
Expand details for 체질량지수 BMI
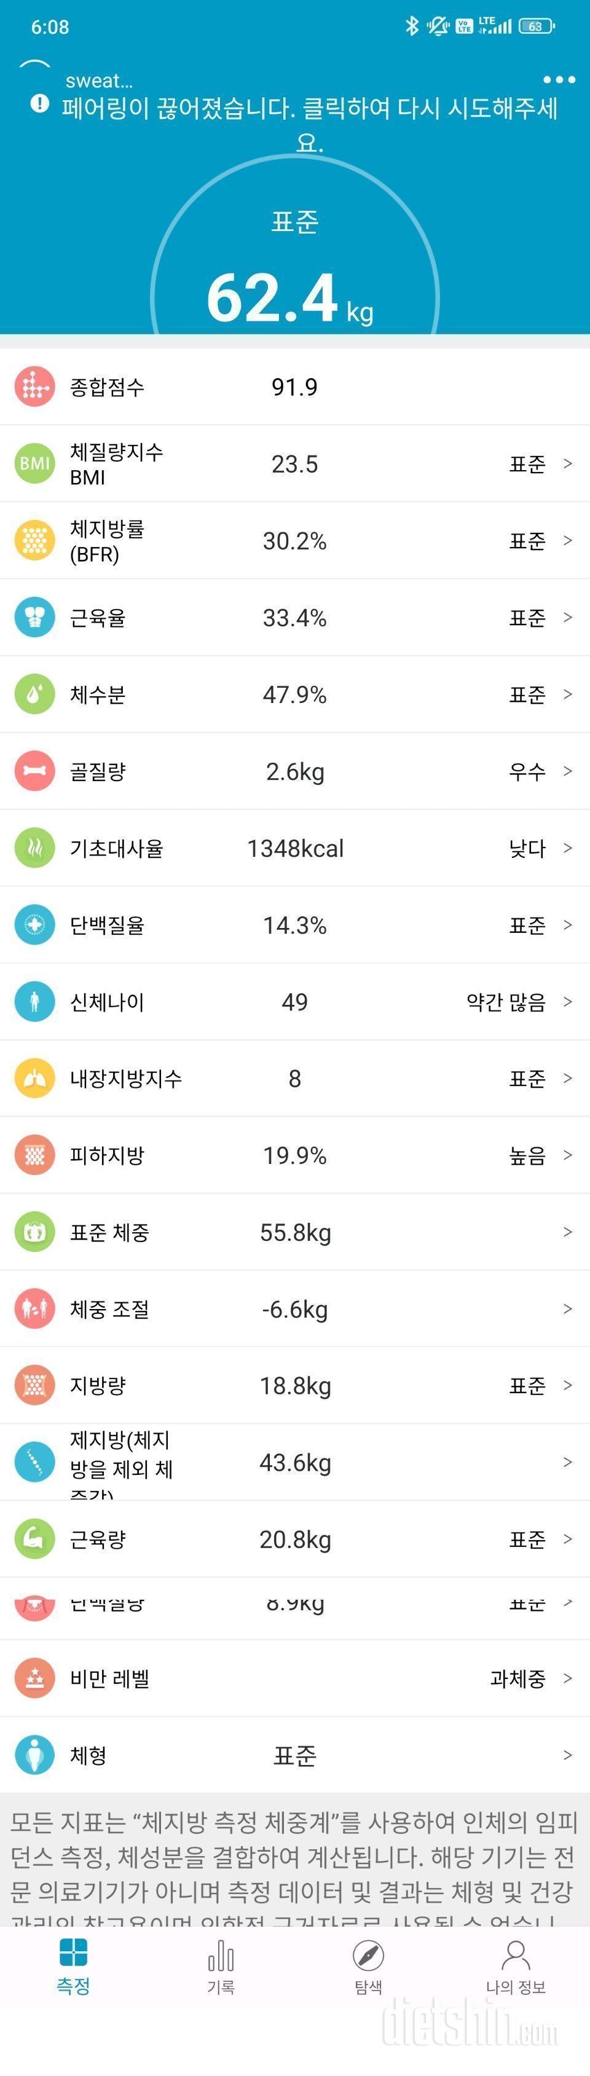(568, 463)
